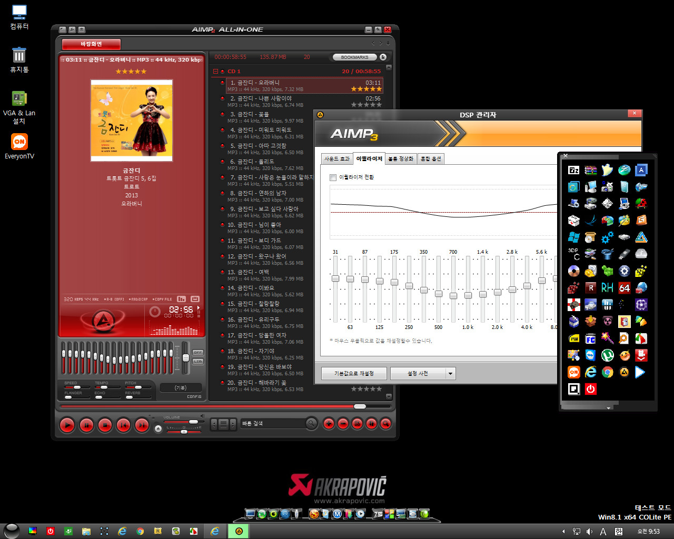674x539 pixels.
Task: Show hidden system tray icons arrow
Action: (563, 532)
